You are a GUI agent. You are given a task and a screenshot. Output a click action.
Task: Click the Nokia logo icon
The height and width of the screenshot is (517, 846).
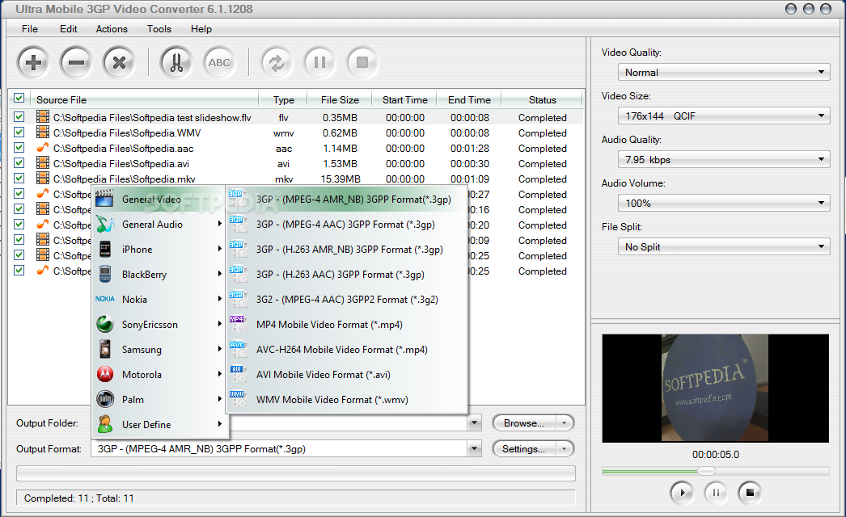click(x=104, y=299)
